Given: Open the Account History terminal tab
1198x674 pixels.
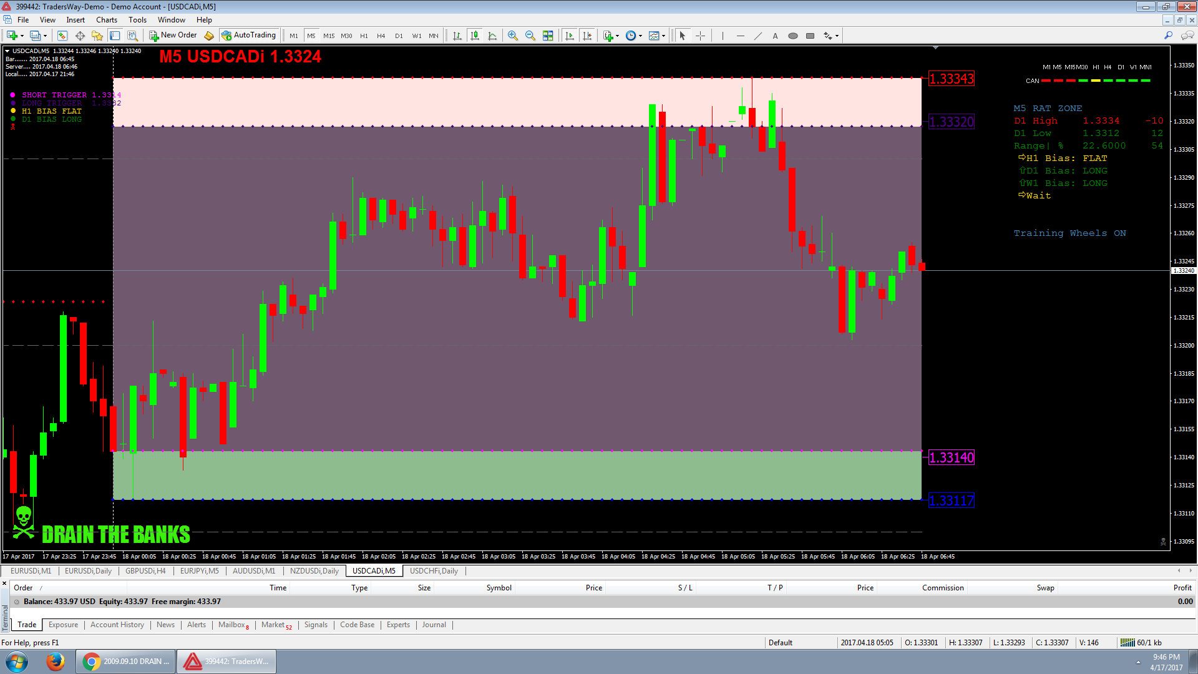Looking at the screenshot, I should point(117,625).
